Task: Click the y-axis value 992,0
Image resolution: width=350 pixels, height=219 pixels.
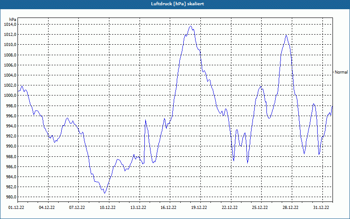Action: coord(11,136)
